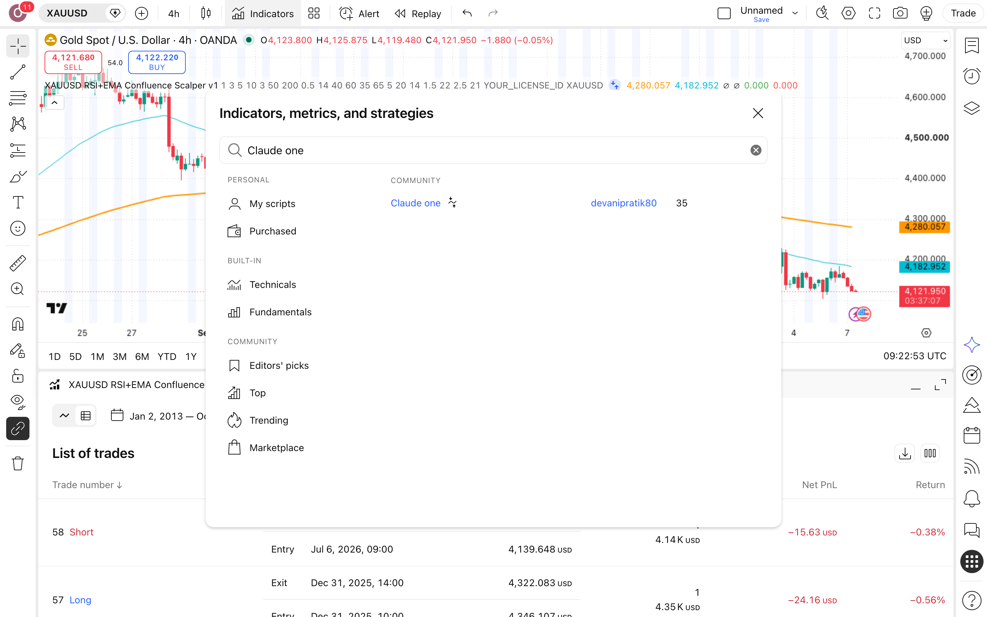
Task: Collapse the indicator legend chevron
Action: [54, 103]
